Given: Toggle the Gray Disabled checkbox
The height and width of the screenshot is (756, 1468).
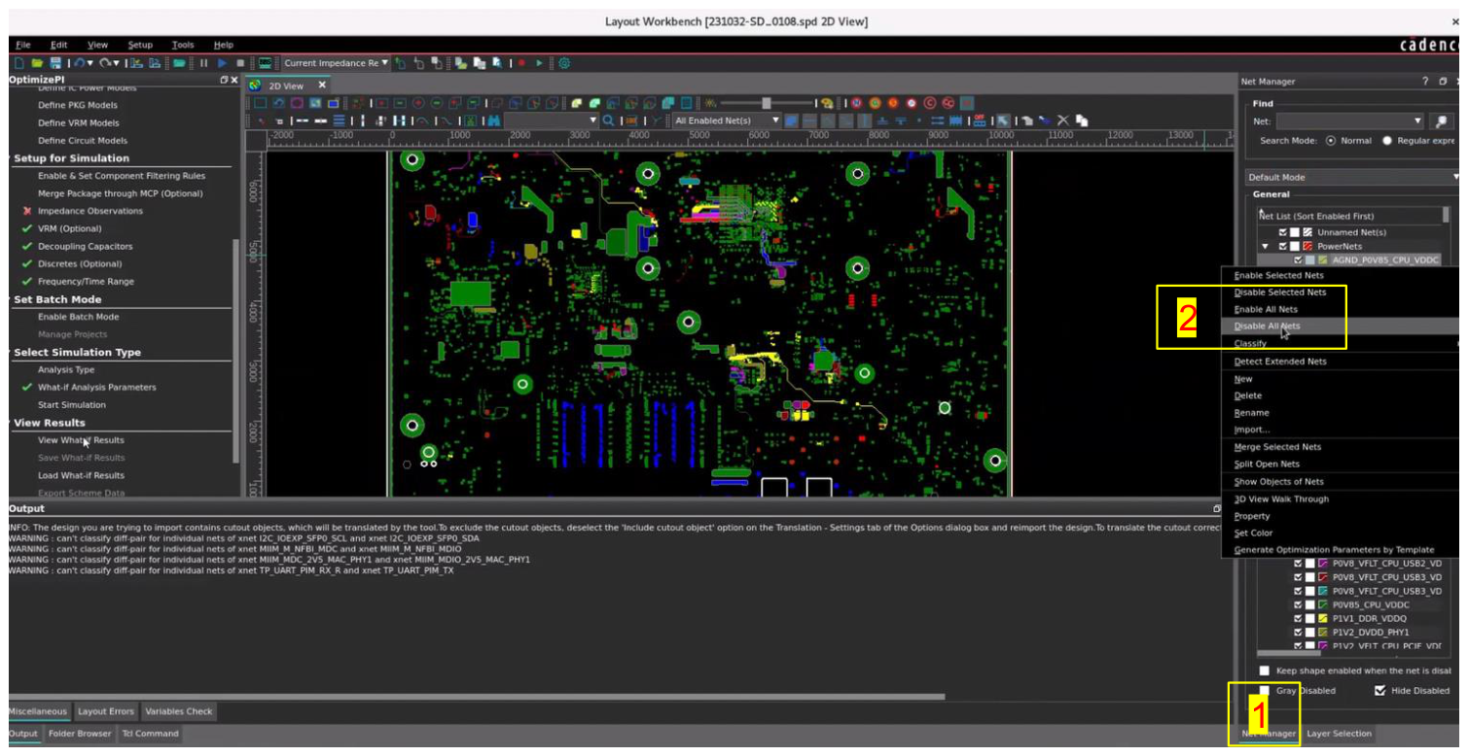Looking at the screenshot, I should click(x=1264, y=691).
